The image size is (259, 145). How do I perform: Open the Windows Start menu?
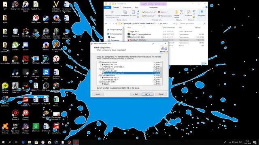[3, 142]
